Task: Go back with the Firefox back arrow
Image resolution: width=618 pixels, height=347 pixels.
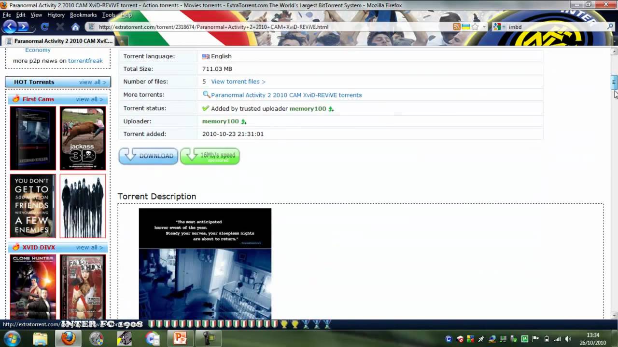Action: coord(9,27)
